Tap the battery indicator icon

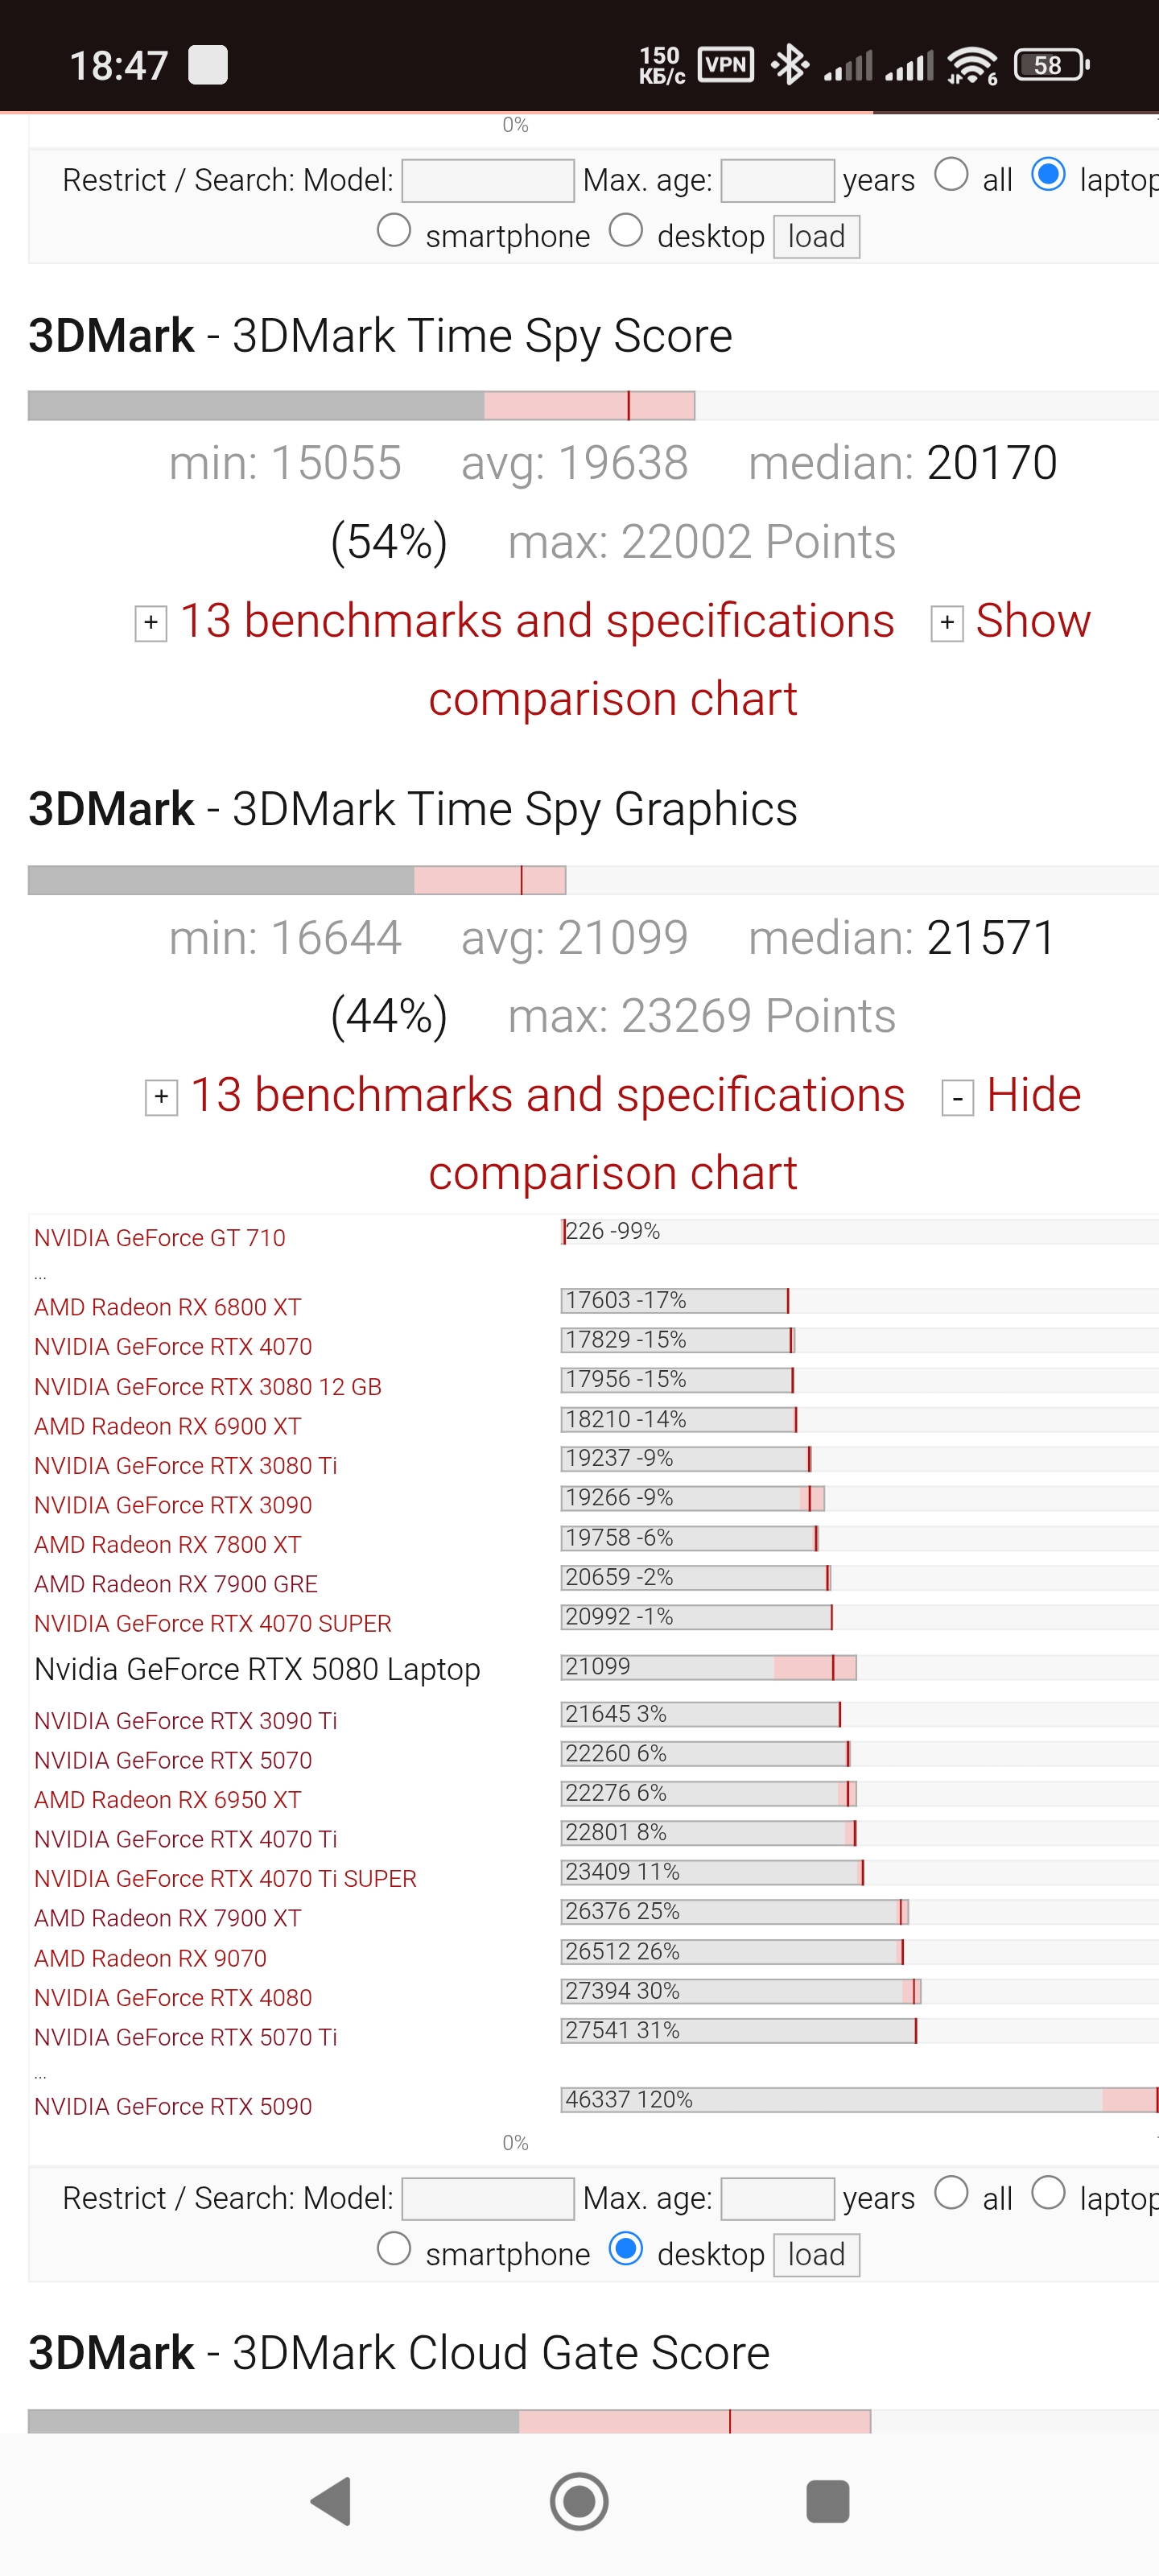(x=1050, y=66)
